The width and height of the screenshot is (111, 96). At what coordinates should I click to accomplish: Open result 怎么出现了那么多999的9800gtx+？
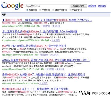[40, 31]
